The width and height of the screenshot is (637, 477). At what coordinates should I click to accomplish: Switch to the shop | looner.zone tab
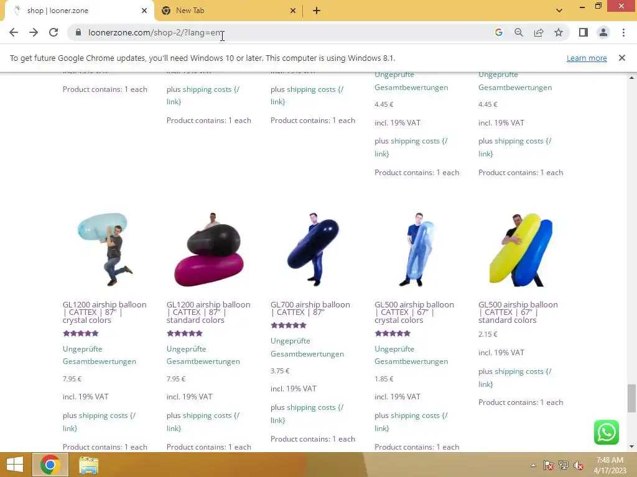point(77,11)
